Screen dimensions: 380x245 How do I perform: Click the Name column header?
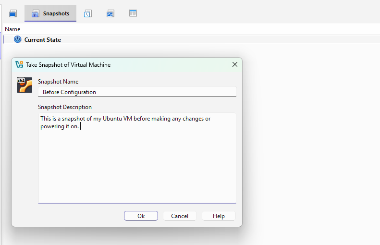click(12, 29)
